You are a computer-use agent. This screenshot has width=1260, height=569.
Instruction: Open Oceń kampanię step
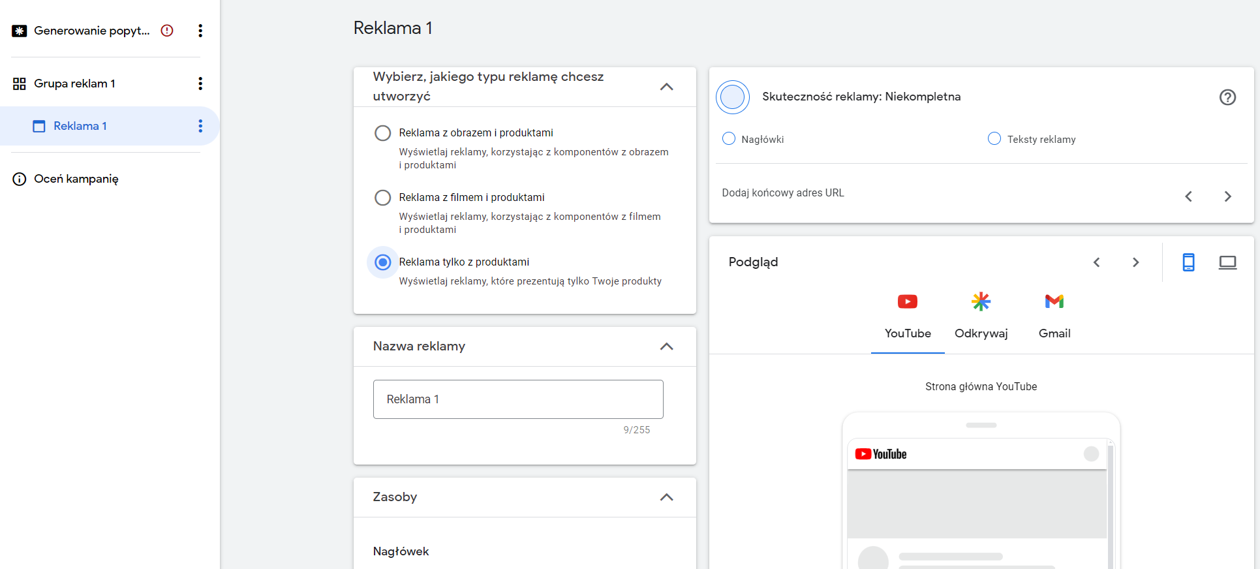click(76, 179)
